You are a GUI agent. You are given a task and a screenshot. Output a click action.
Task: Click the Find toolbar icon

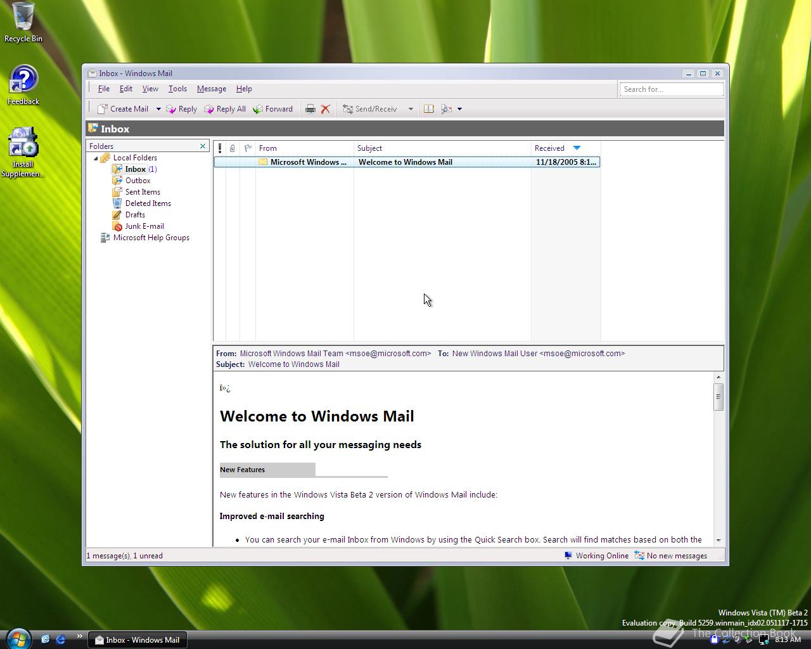[x=447, y=109]
